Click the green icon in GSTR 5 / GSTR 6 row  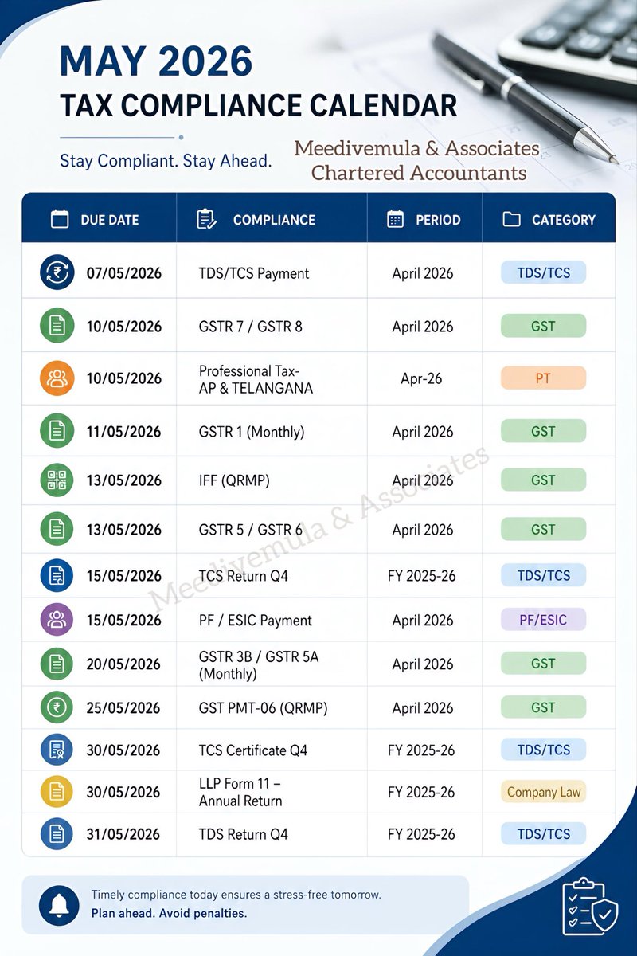pyautogui.click(x=57, y=529)
